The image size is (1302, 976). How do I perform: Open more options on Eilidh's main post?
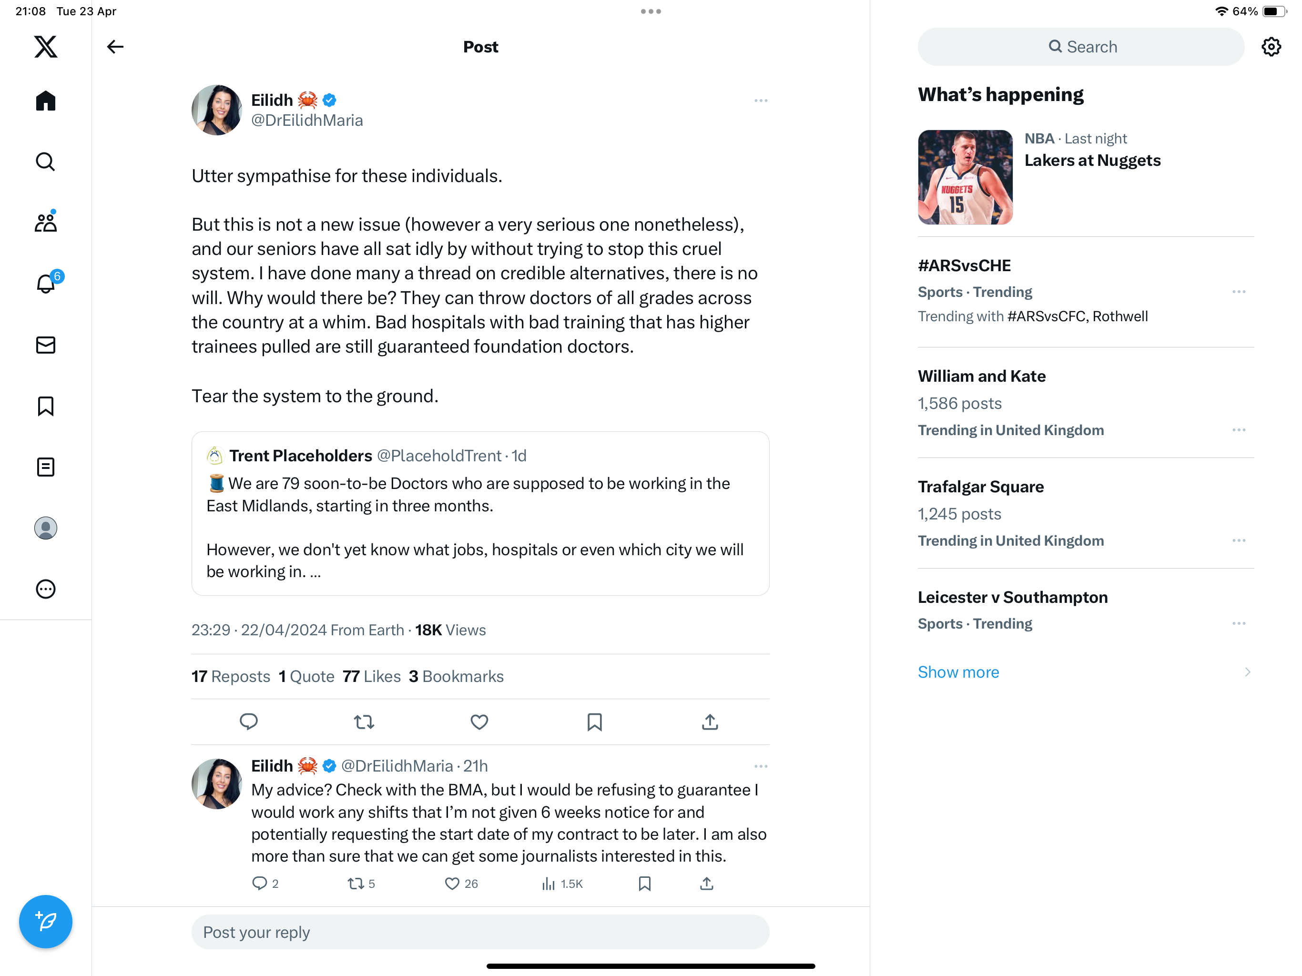click(761, 101)
